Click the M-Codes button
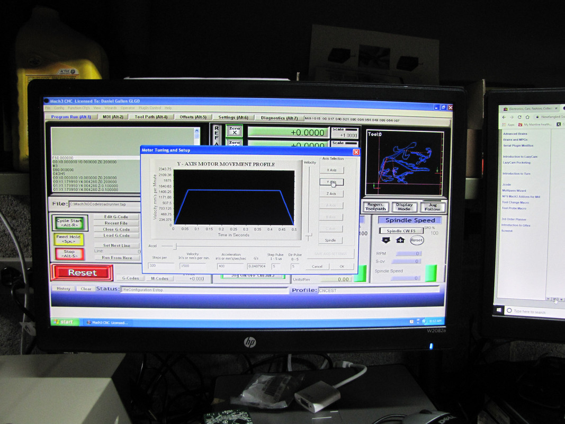 pos(159,278)
